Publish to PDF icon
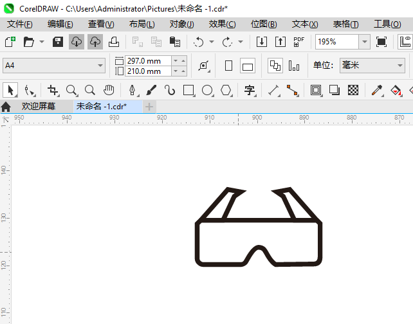413x324 pixels. [298, 42]
